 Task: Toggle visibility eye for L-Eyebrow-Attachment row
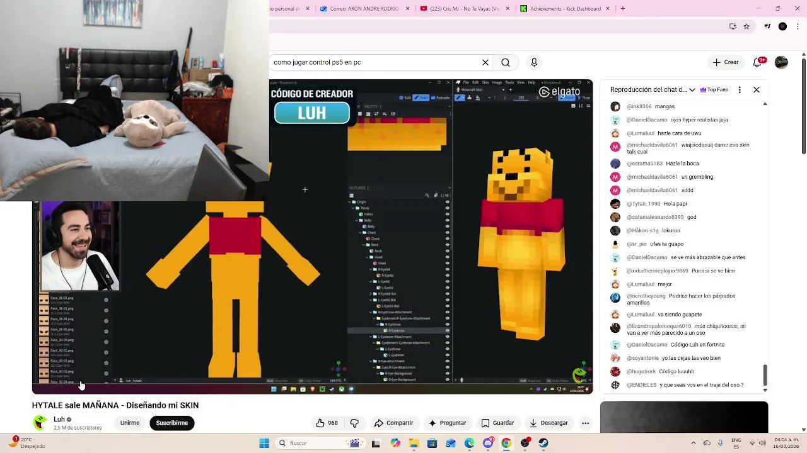click(x=448, y=337)
